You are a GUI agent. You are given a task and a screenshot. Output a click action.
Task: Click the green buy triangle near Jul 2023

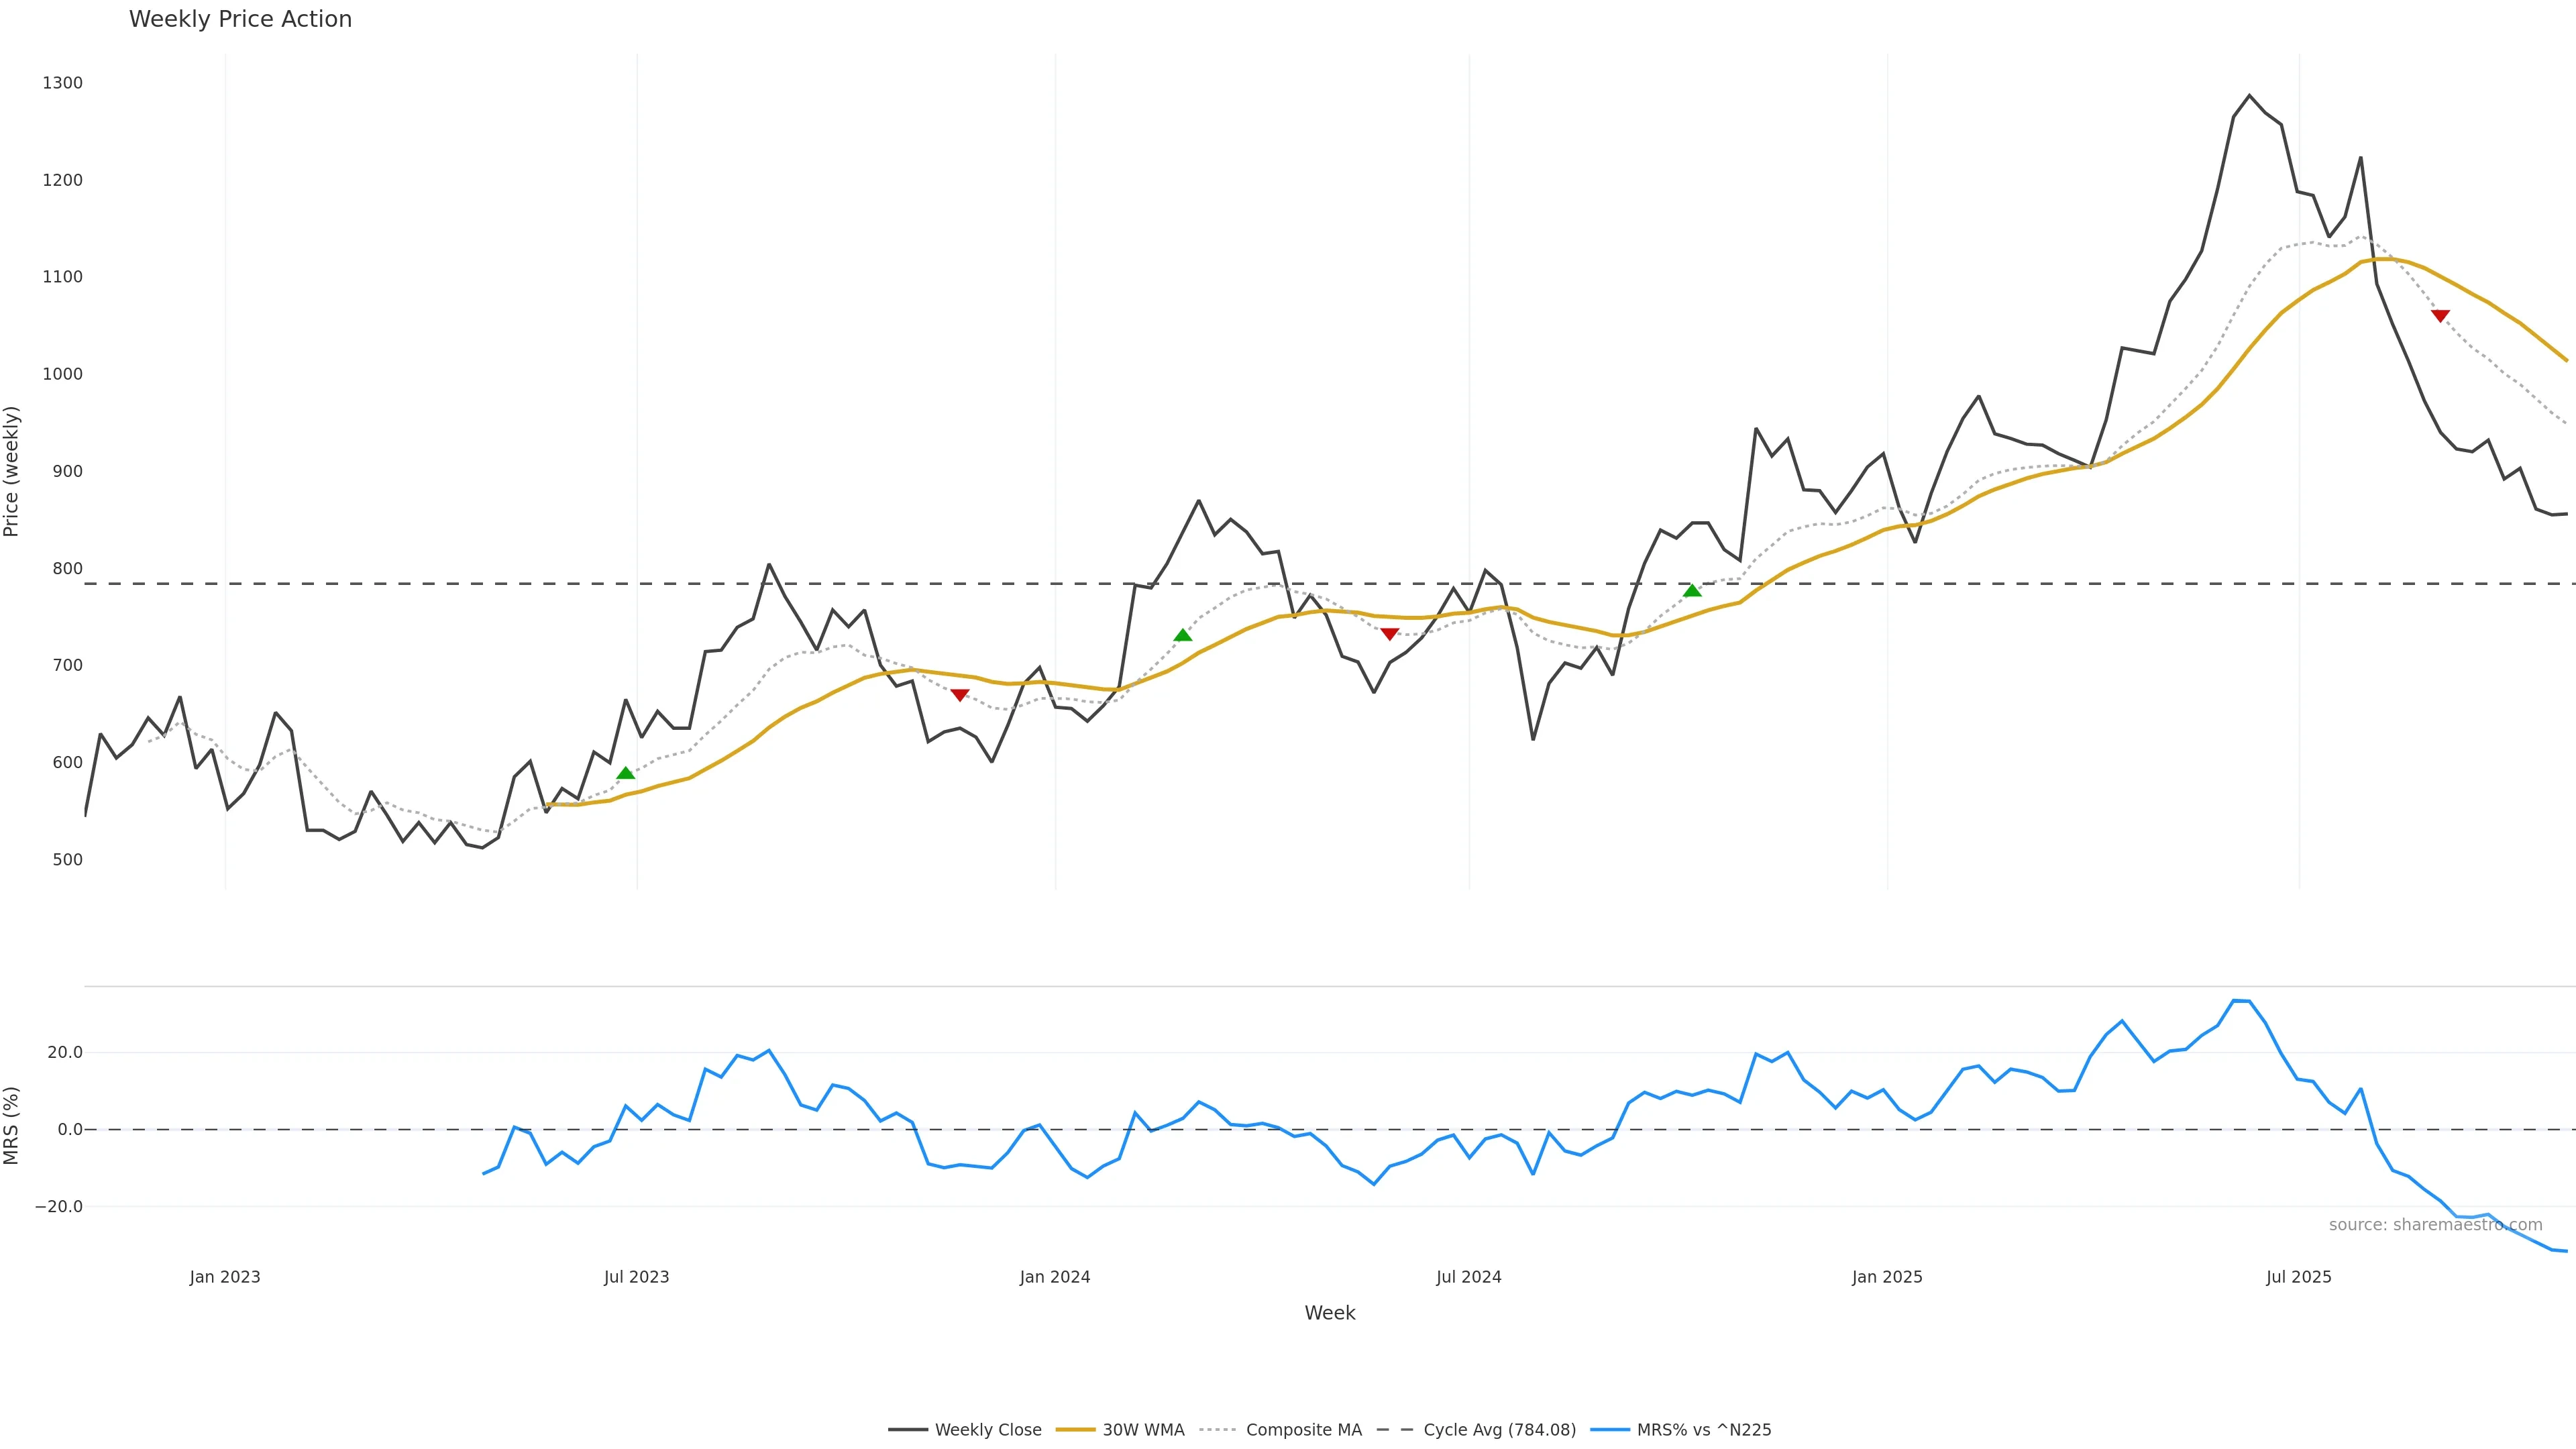(626, 773)
